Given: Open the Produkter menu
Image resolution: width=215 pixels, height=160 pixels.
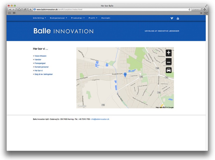Looking at the screenshot, I should (x=78, y=18).
